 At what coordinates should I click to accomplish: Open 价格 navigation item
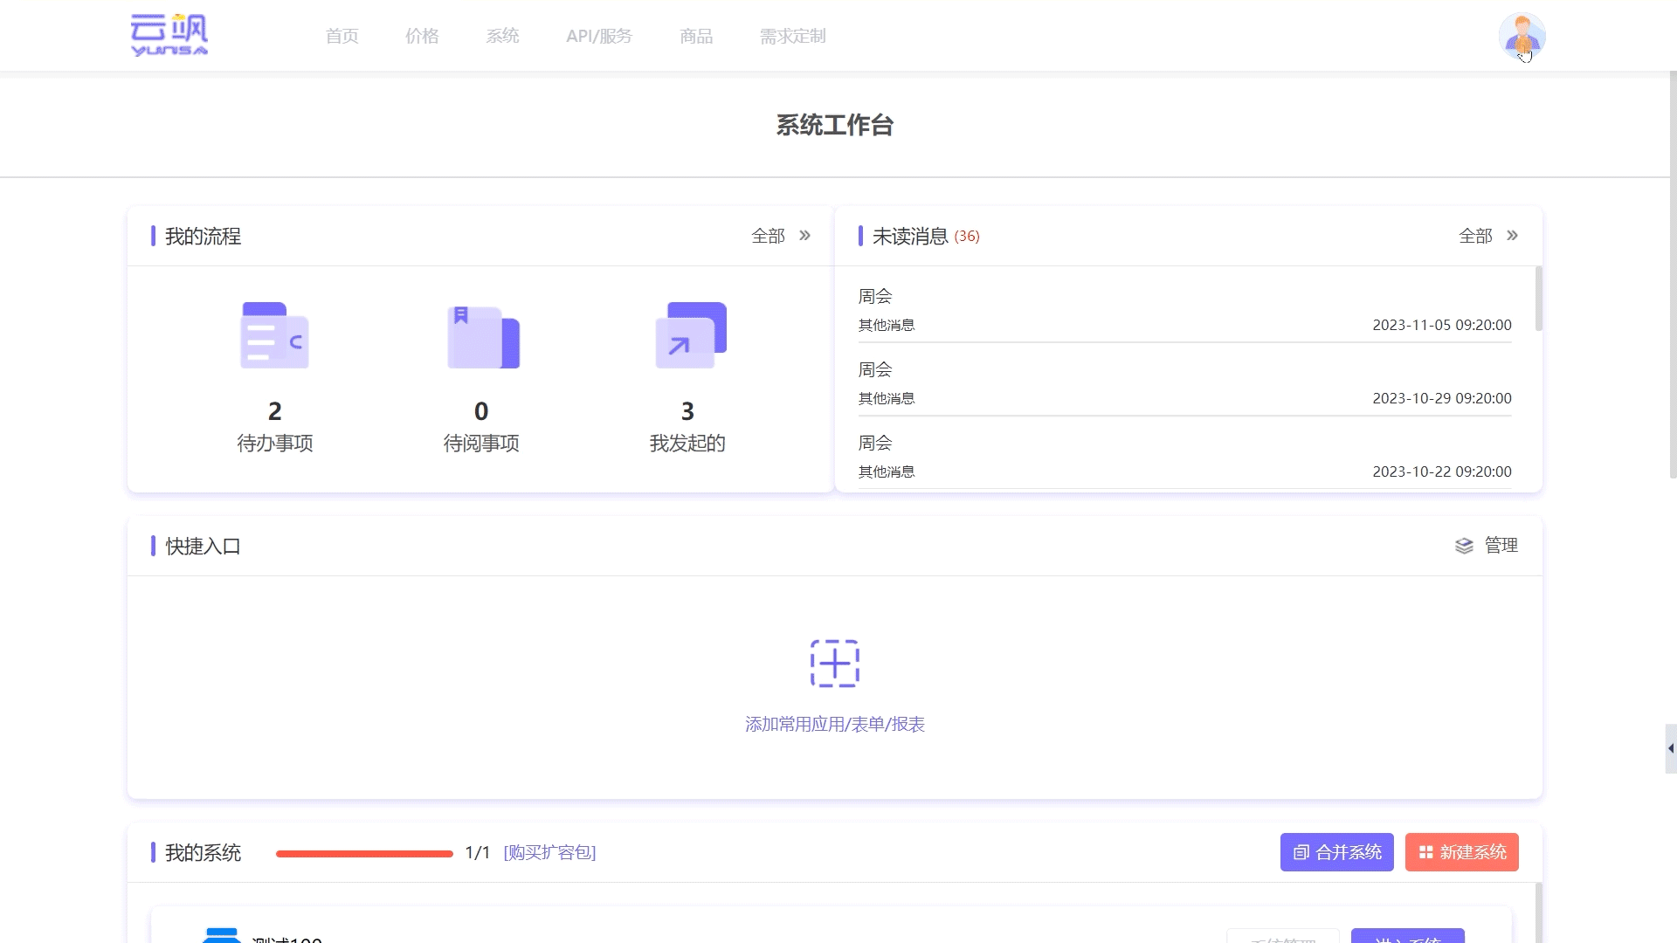pos(422,36)
